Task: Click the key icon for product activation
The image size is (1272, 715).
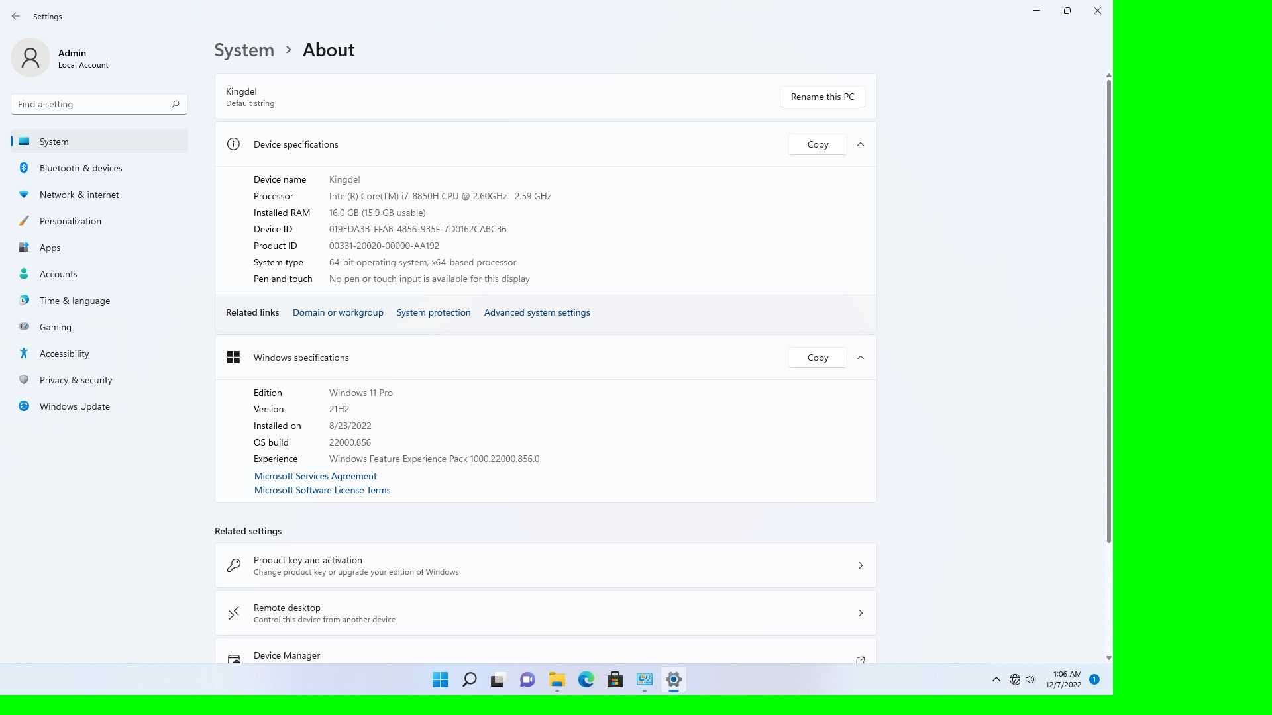Action: [x=234, y=565]
